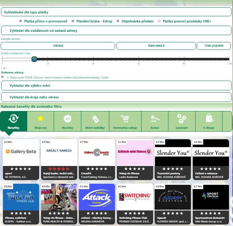Viewport: 233px width, 226px height.
Task: Expand Vyhledat dle kraje nebo okresu section
Action: click(116, 97)
